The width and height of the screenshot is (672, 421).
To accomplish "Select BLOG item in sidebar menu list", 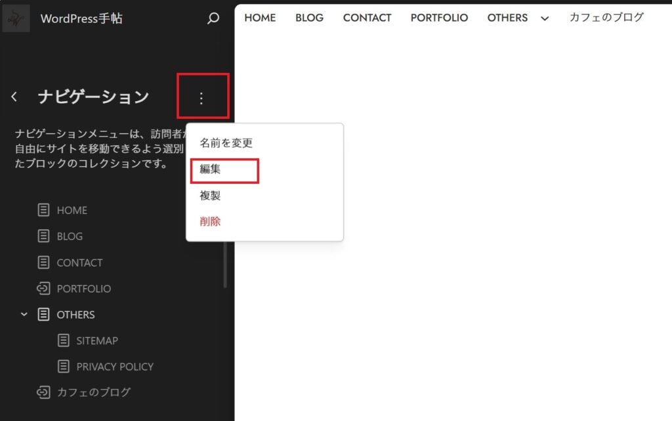I will pos(70,236).
